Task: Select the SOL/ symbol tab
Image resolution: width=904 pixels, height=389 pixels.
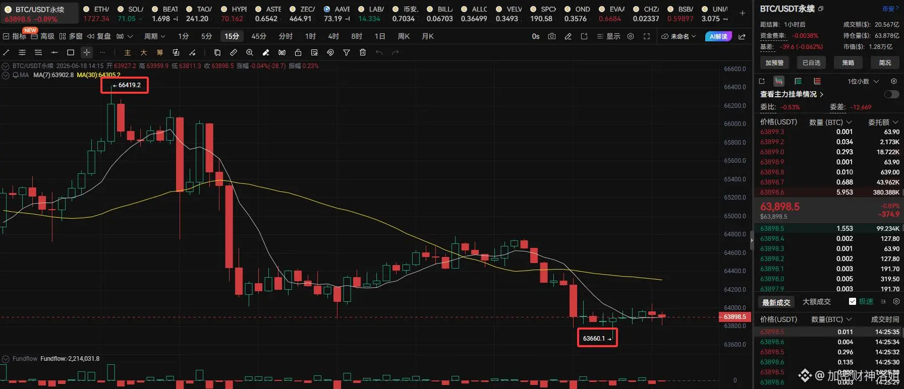Action: pos(130,14)
